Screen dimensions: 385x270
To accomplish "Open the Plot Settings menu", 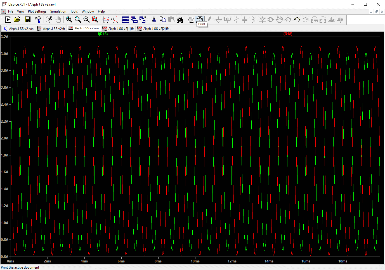I will (x=37, y=11).
